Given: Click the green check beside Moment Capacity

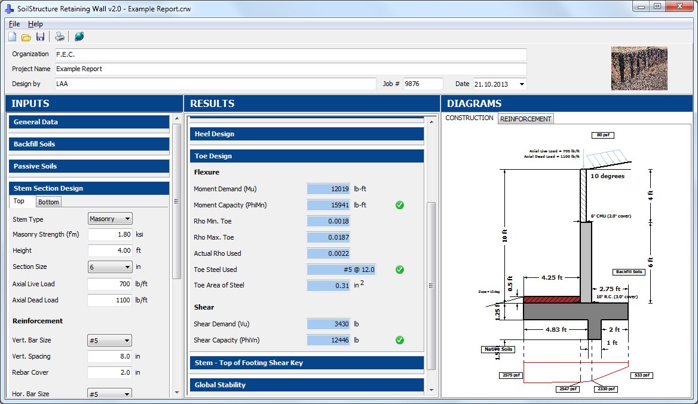Looking at the screenshot, I should click(399, 205).
